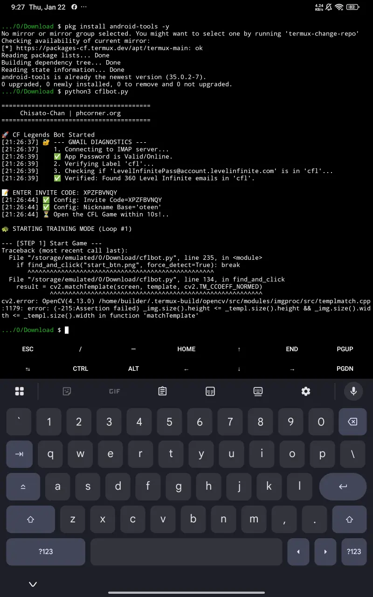Tap the PGDN extra key

click(345, 368)
